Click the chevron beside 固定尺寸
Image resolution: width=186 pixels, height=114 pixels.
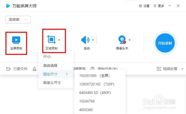pyautogui.click(x=67, y=74)
